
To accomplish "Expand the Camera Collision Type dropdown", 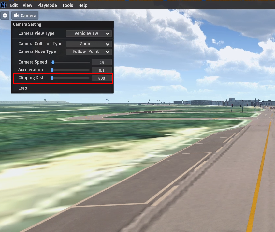I will [89, 44].
